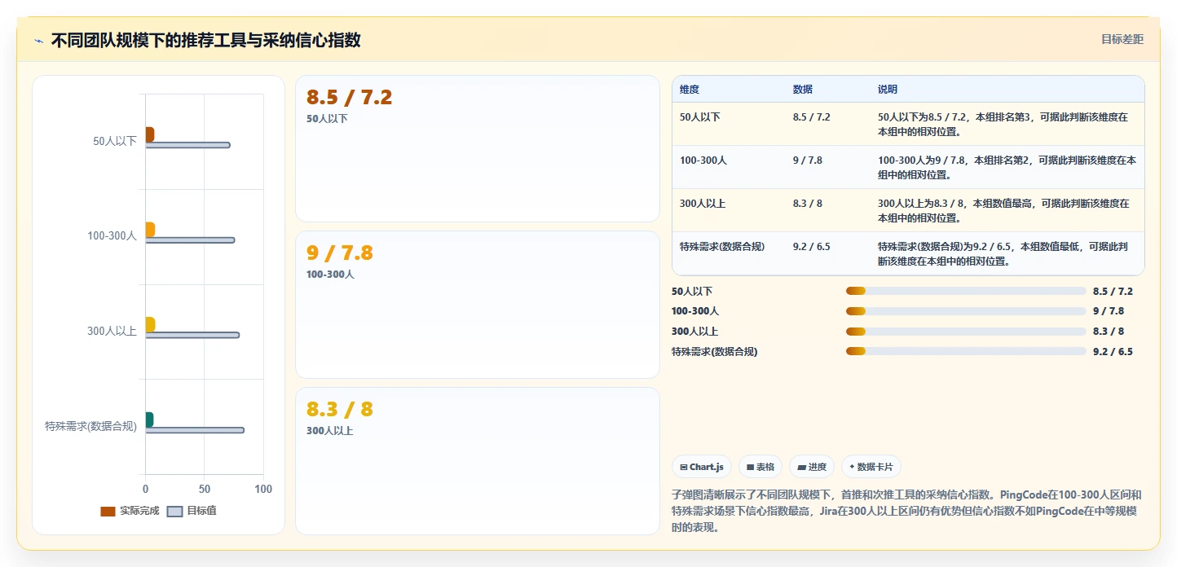Click the description mentioning 本组排名第2

(1007, 167)
